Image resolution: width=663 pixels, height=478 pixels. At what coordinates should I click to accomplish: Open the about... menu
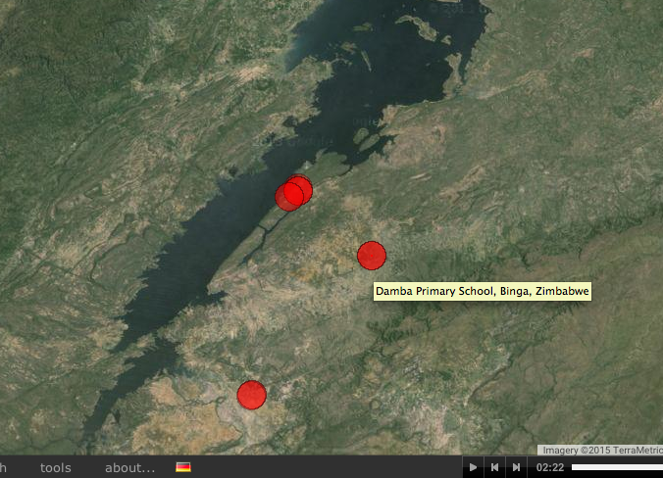pyautogui.click(x=129, y=467)
